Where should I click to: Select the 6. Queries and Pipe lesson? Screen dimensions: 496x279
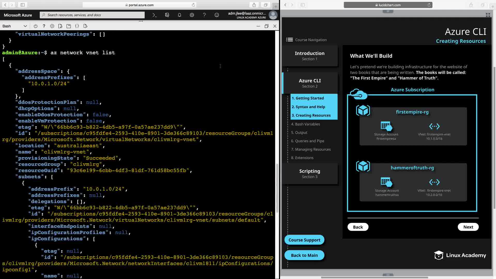(307, 141)
